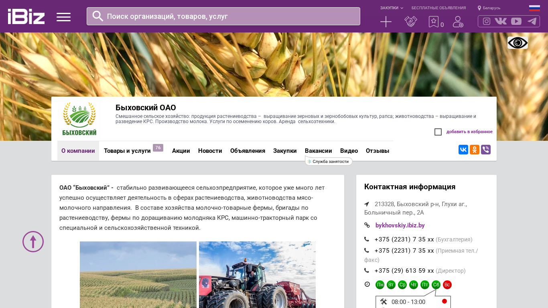Click the search magnifier icon
The height and width of the screenshot is (308, 548).
98,16
